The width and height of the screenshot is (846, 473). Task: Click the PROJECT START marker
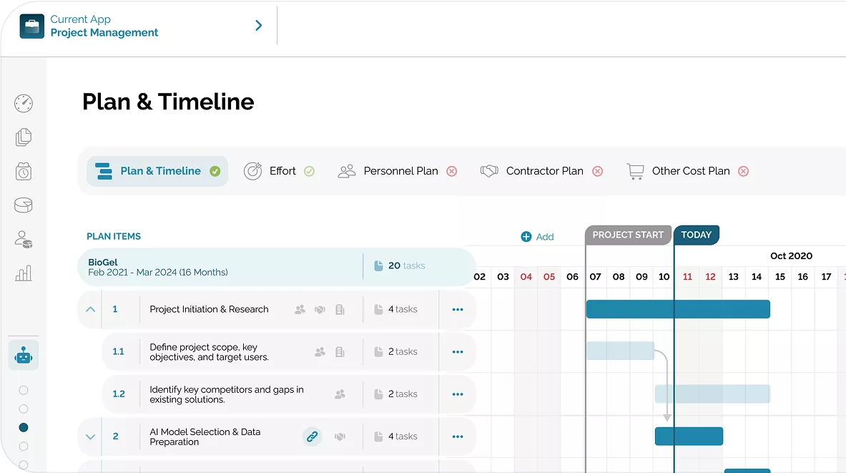pyautogui.click(x=628, y=235)
